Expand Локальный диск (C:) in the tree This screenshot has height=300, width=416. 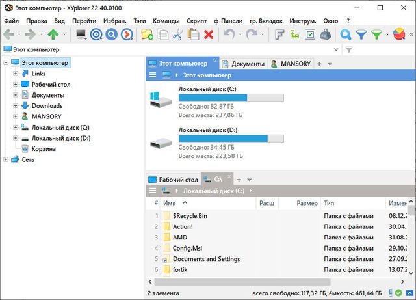[16, 128]
